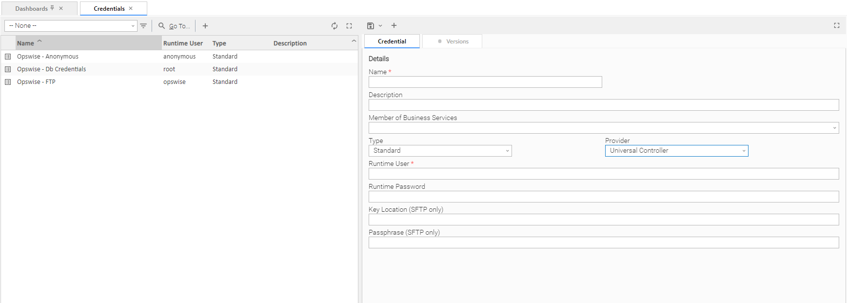The image size is (847, 303).
Task: Switch to the Versions tab
Action: point(453,41)
